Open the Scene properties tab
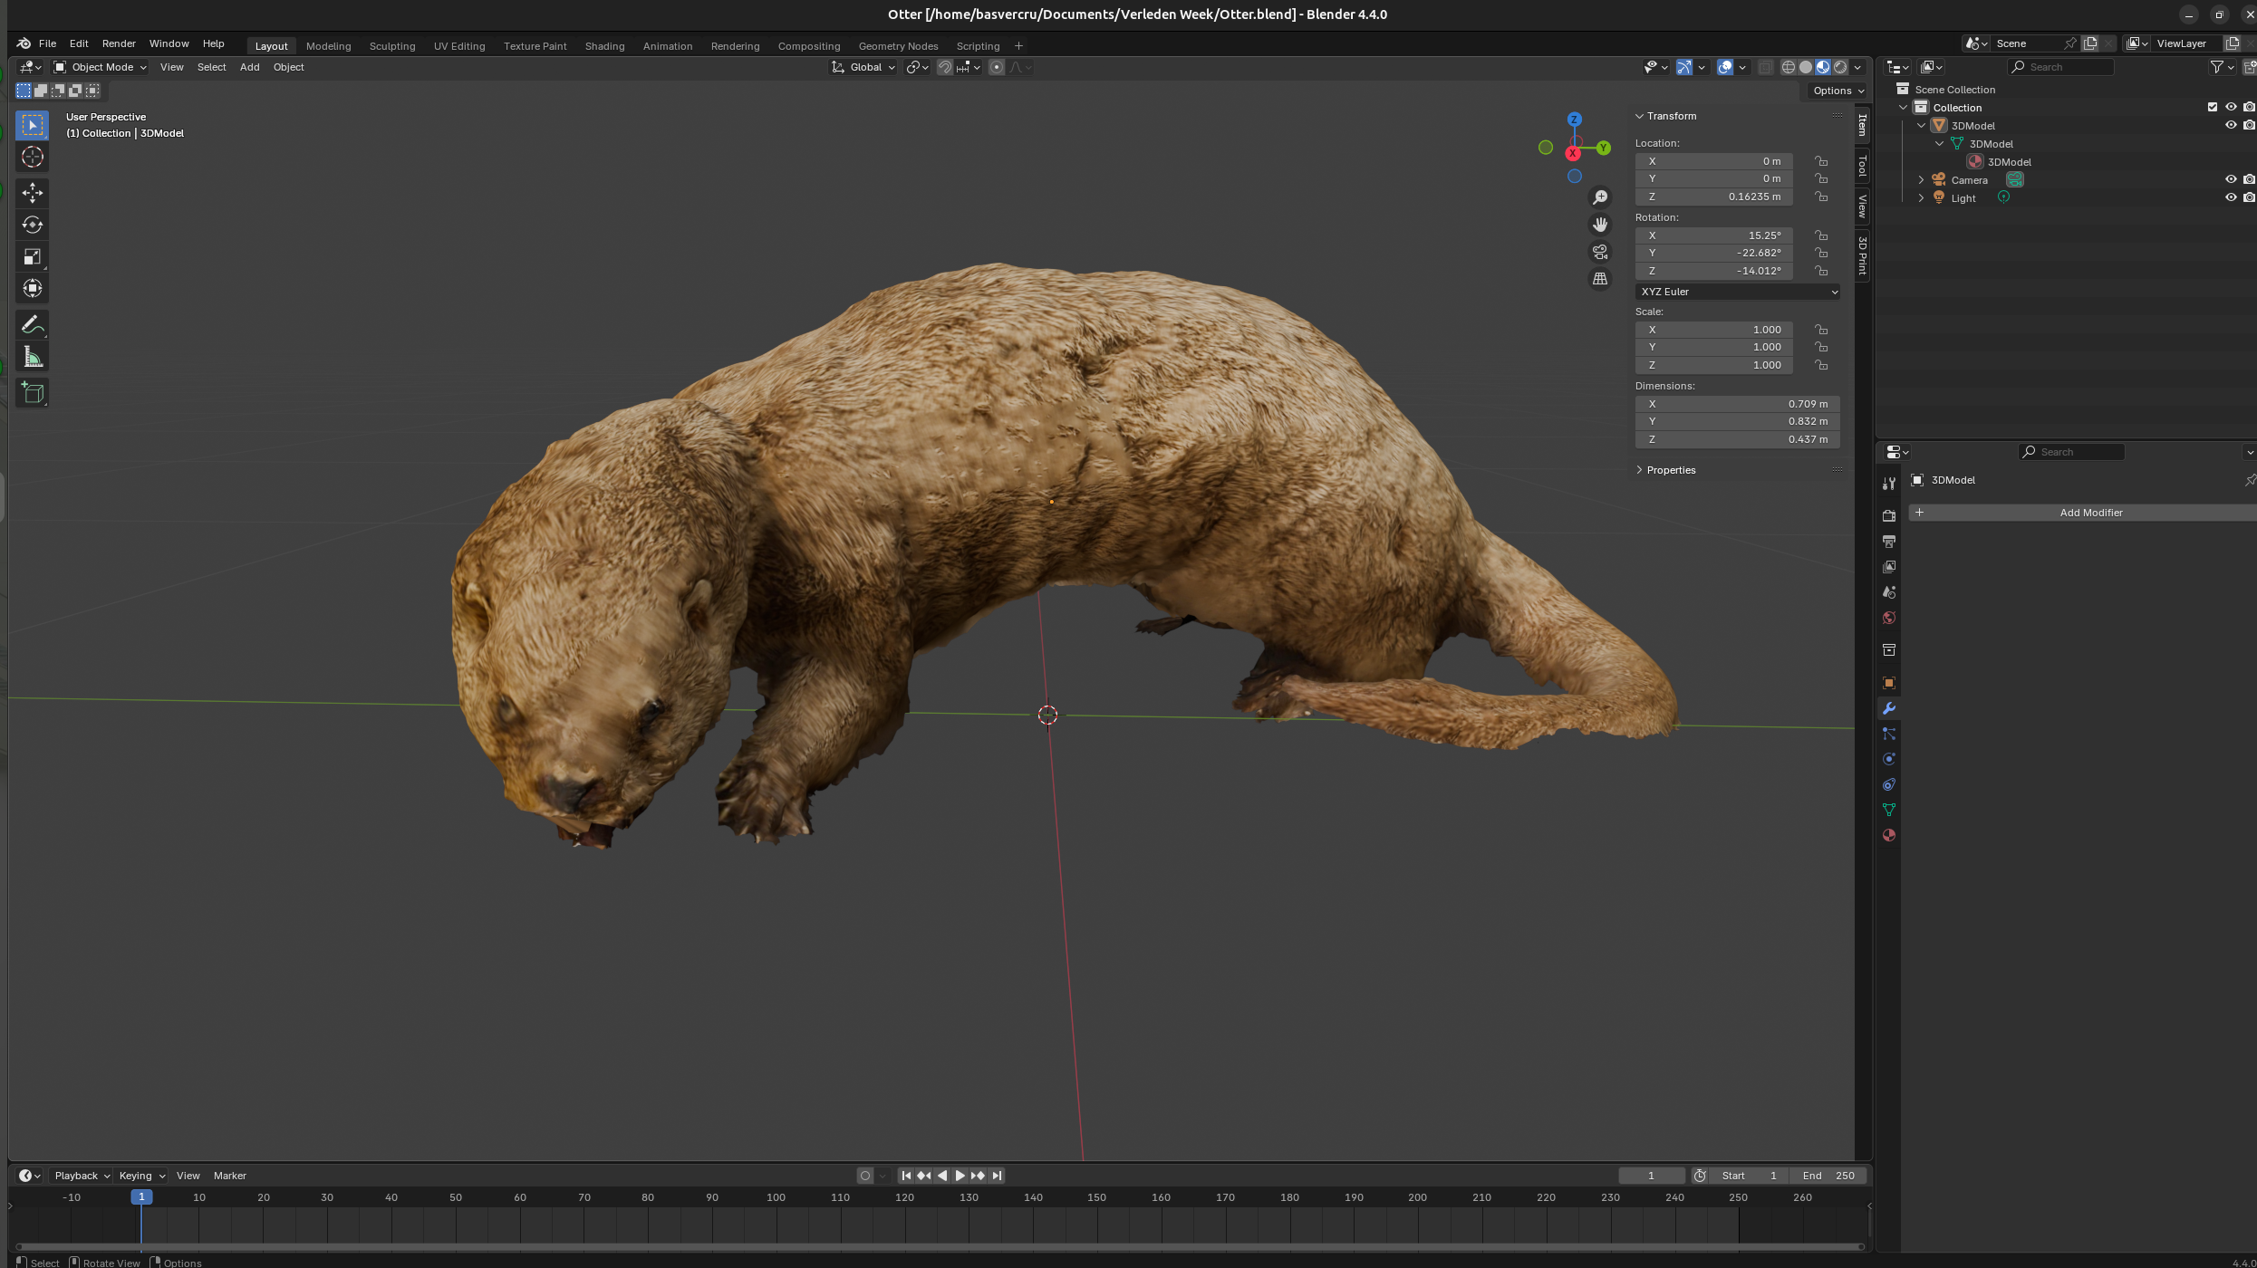2257x1268 pixels. pyautogui.click(x=1889, y=591)
